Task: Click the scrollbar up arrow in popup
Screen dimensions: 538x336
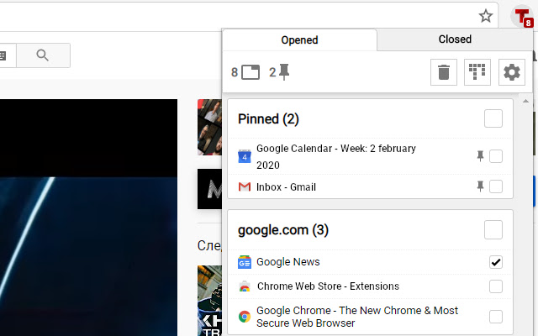Action: (525, 101)
